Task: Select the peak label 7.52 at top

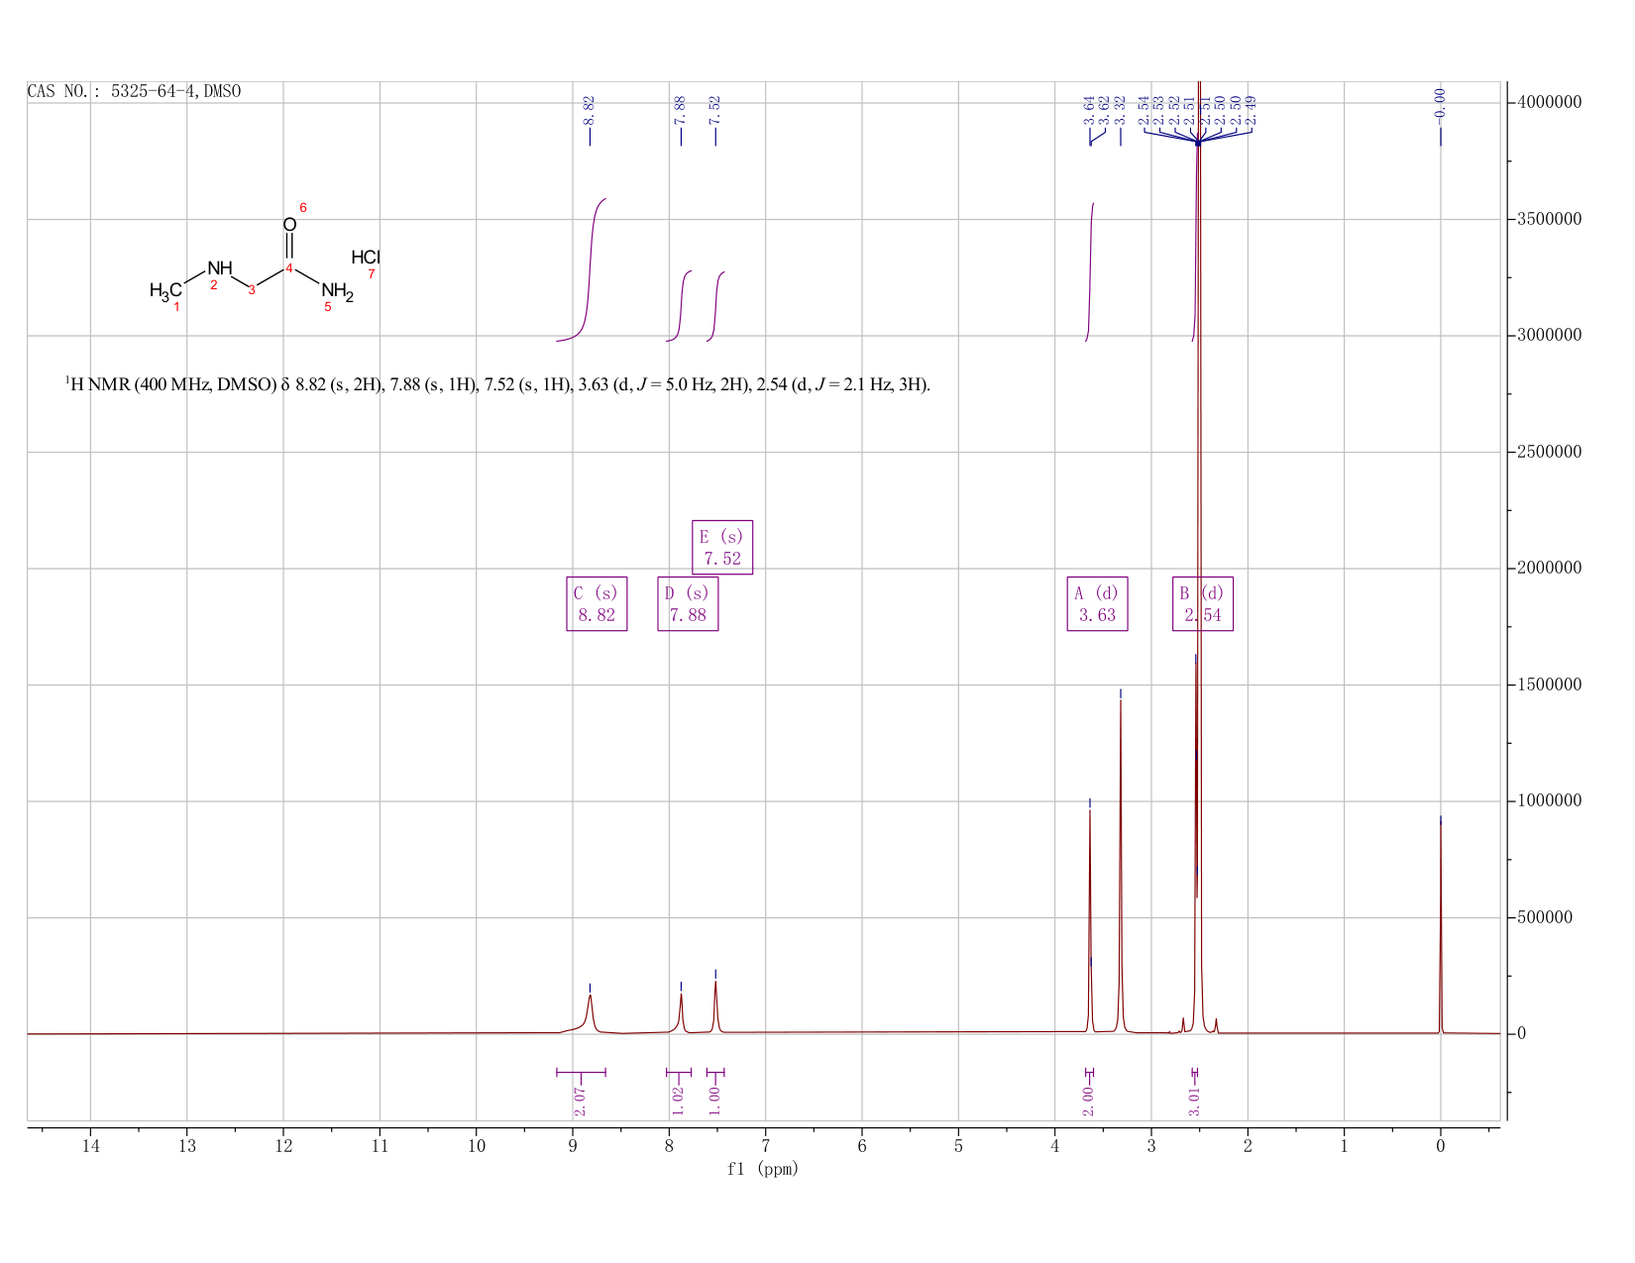Action: click(714, 109)
